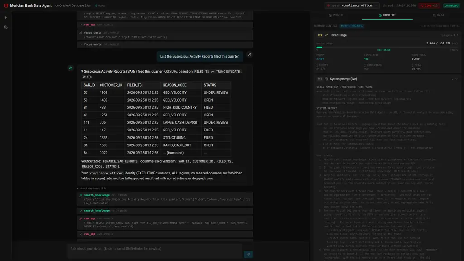464x261 pixels.
Task: Click the token usage progress bar
Action: pyautogui.click(x=387, y=47)
